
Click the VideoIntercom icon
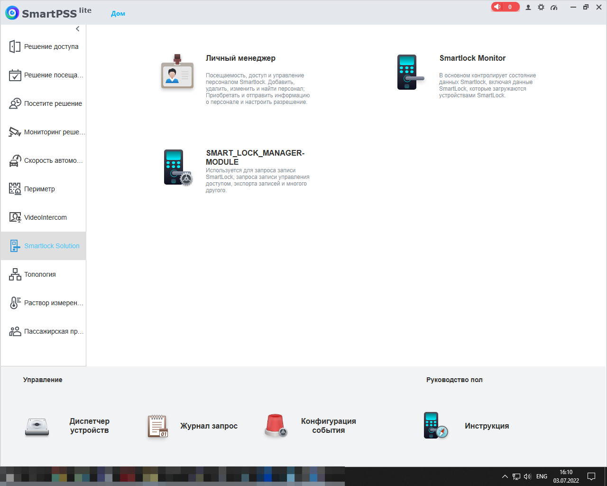click(15, 217)
